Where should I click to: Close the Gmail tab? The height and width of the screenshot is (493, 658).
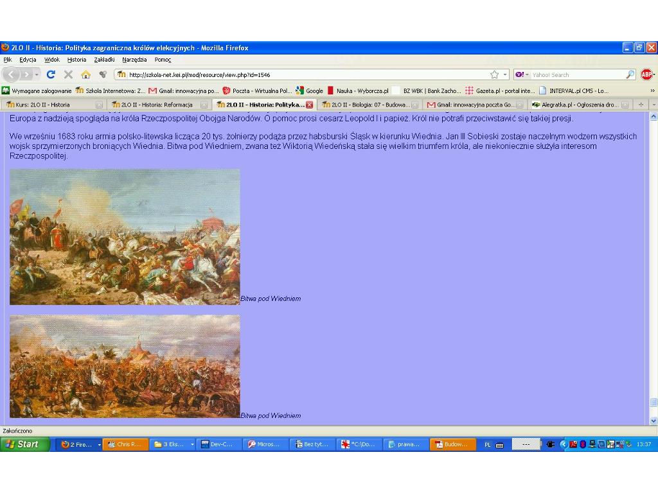[x=519, y=105]
